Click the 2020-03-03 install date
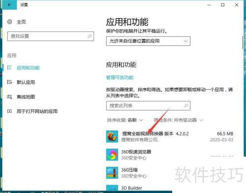246x193 pixels. point(221,140)
